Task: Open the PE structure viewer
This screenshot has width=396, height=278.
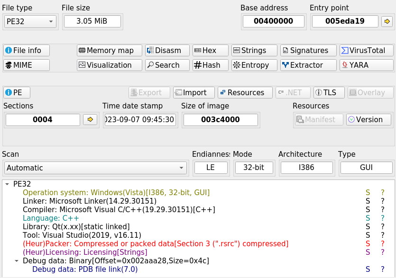Action: pos(17,92)
